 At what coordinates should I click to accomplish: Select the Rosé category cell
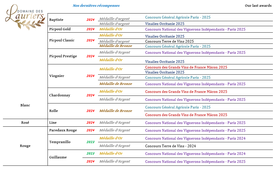[25, 123]
